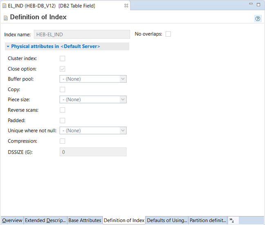Enable the No overlaps checkbox
Screen dimensions: 265x225
click(168, 34)
